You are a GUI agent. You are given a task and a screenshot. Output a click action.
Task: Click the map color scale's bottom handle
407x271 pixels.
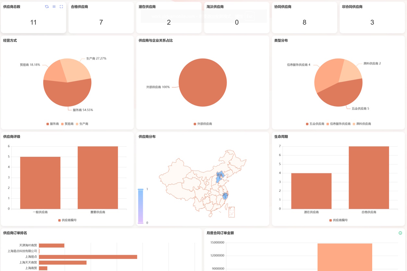point(141,223)
